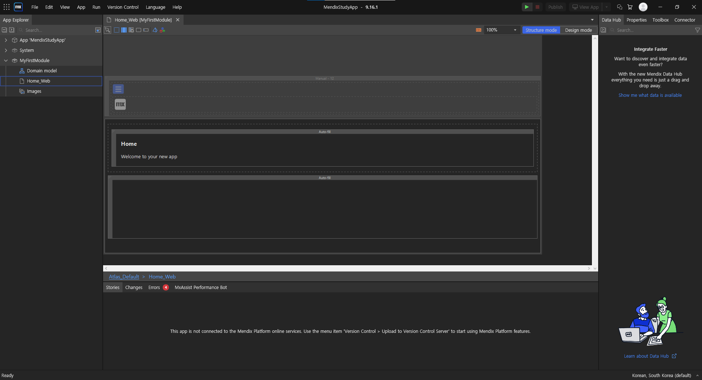The image size is (702, 380).
Task: Open the Data Hub filter funnel icon
Action: 697,30
